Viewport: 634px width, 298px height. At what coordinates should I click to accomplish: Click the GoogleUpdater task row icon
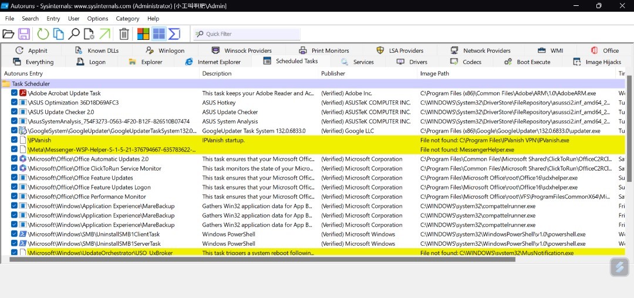23,131
